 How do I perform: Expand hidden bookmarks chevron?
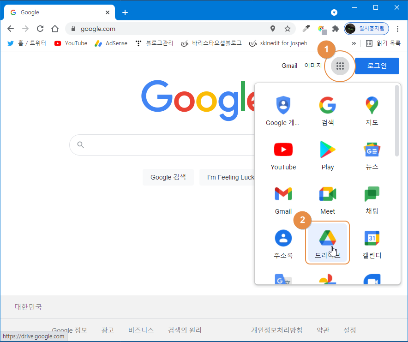tap(354, 43)
